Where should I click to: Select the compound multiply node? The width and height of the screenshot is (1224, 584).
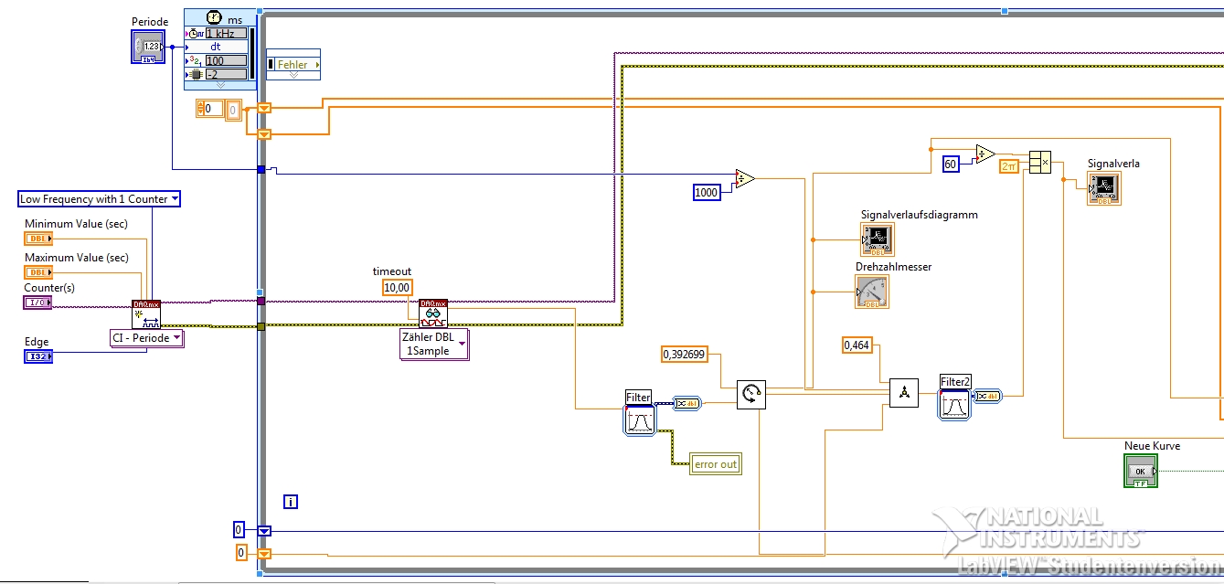[1039, 163]
